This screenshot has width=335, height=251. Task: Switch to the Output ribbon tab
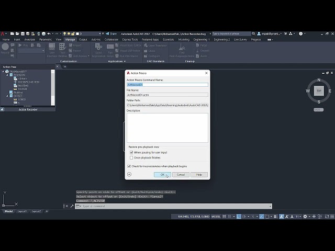(x=83, y=40)
